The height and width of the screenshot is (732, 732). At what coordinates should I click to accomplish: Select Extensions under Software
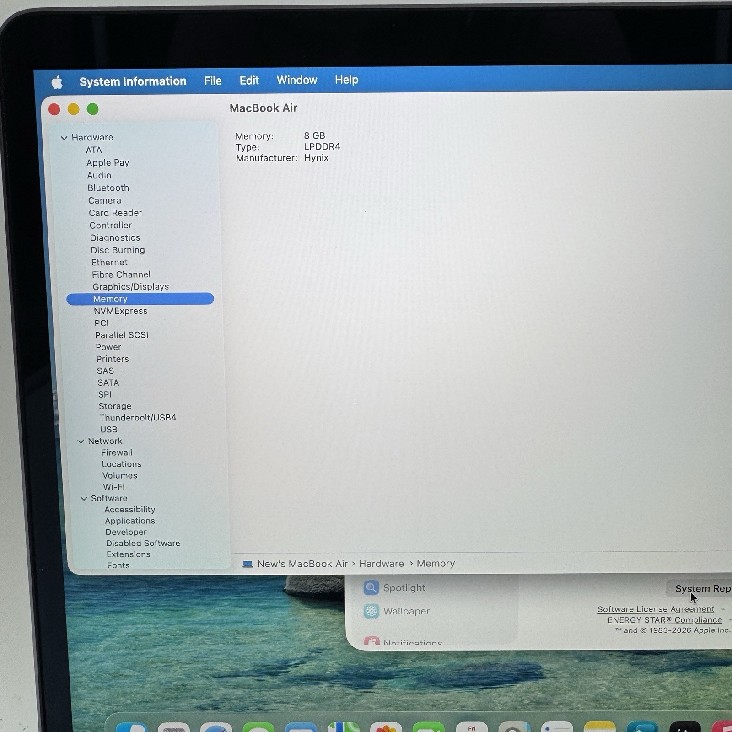point(129,554)
